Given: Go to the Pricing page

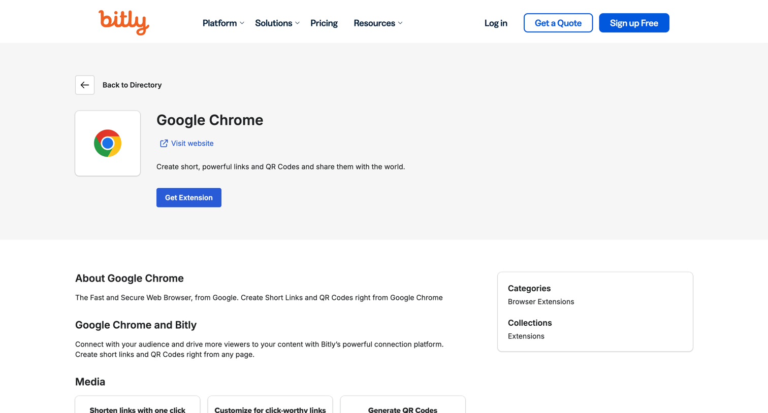Looking at the screenshot, I should (x=324, y=23).
